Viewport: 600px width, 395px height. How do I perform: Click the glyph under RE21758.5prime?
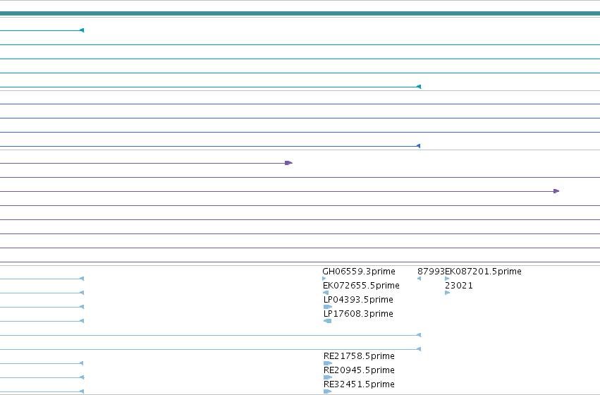pyautogui.click(x=328, y=363)
